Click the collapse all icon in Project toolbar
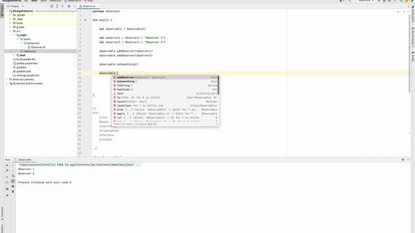The width and height of the screenshot is (415, 233). (x=62, y=6)
